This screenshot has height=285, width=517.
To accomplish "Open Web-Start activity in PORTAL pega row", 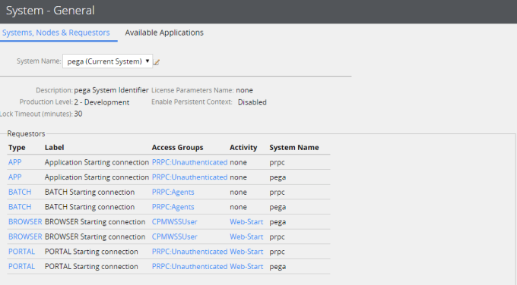I will pos(246,266).
